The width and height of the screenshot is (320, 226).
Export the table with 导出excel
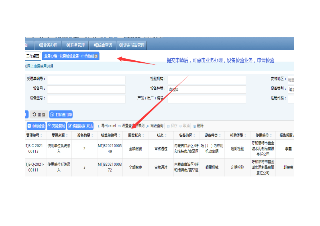point(107,126)
